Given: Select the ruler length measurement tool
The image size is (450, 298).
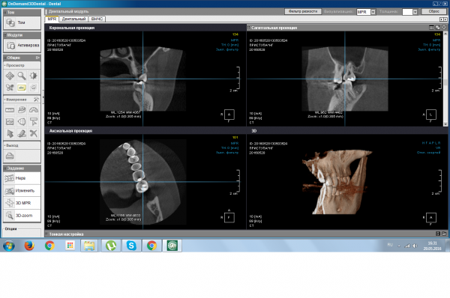Looking at the screenshot, I should [x=10, y=110].
